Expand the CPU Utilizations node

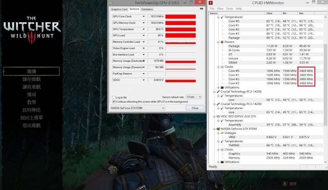[218, 87]
